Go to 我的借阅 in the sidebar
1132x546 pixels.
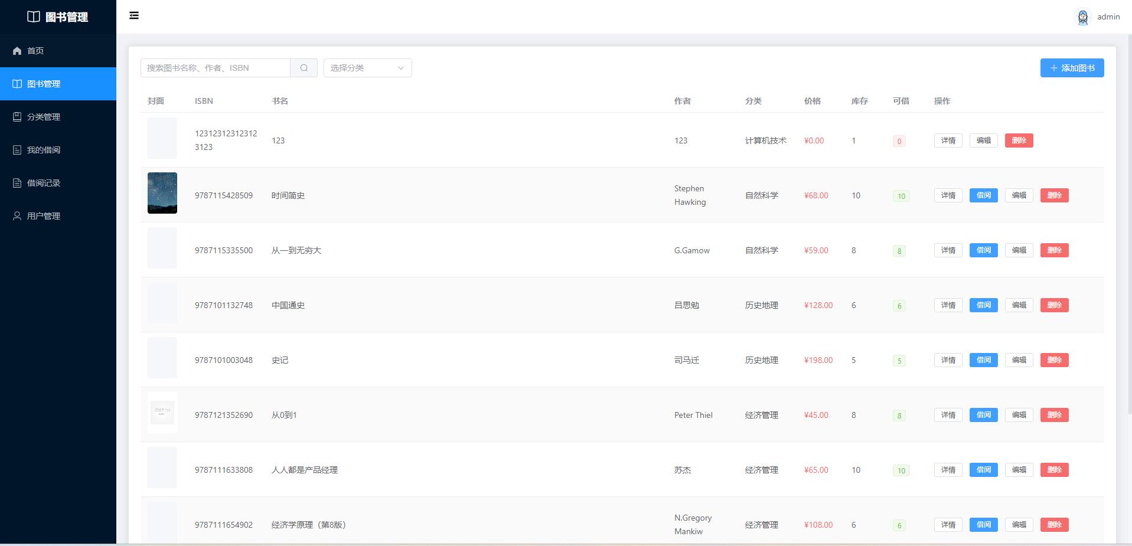tap(44, 150)
